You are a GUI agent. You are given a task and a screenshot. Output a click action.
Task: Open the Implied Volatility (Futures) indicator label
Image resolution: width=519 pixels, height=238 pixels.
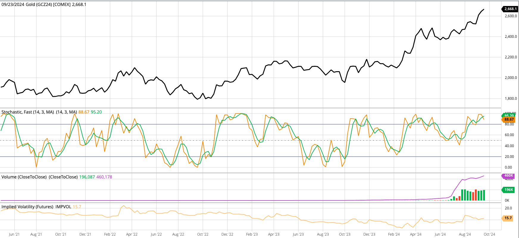27,207
